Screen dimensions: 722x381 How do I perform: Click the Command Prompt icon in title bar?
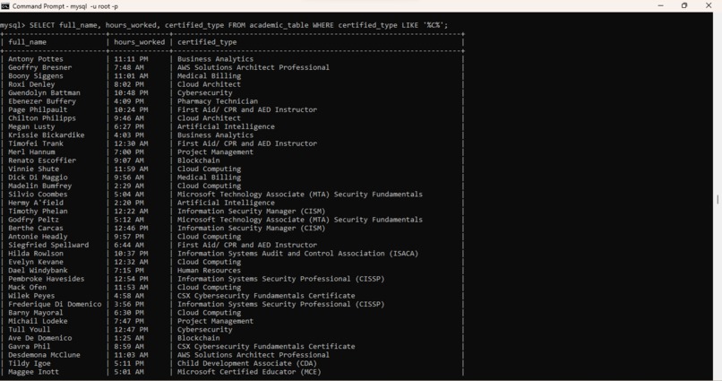[x=5, y=6]
